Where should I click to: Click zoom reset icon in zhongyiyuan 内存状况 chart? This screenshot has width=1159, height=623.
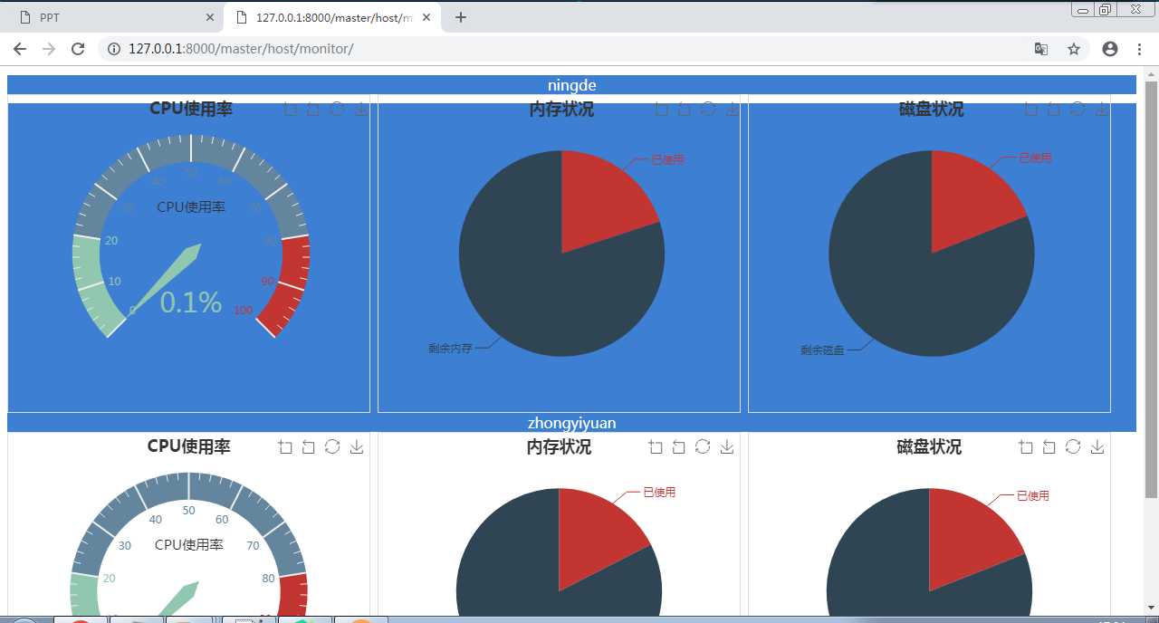pos(679,446)
